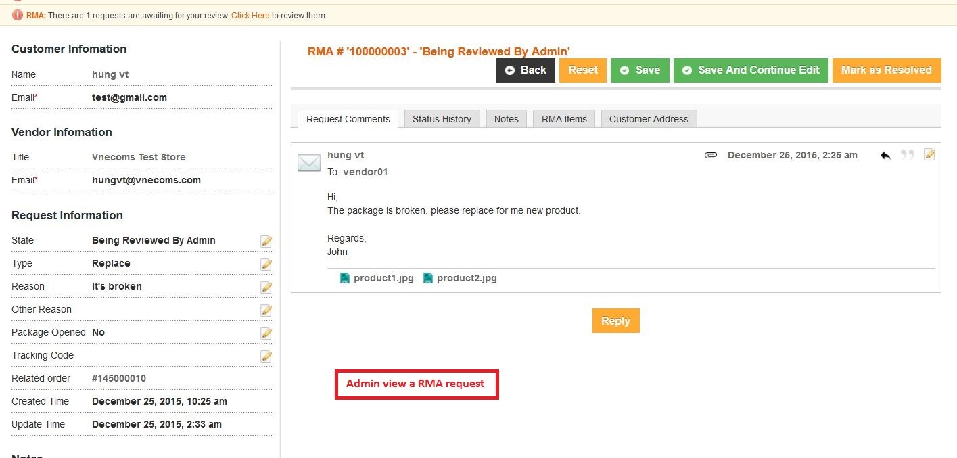Click the vendor title Vnecoms Test Store
Viewport: 957px width, 458px height.
tap(139, 157)
